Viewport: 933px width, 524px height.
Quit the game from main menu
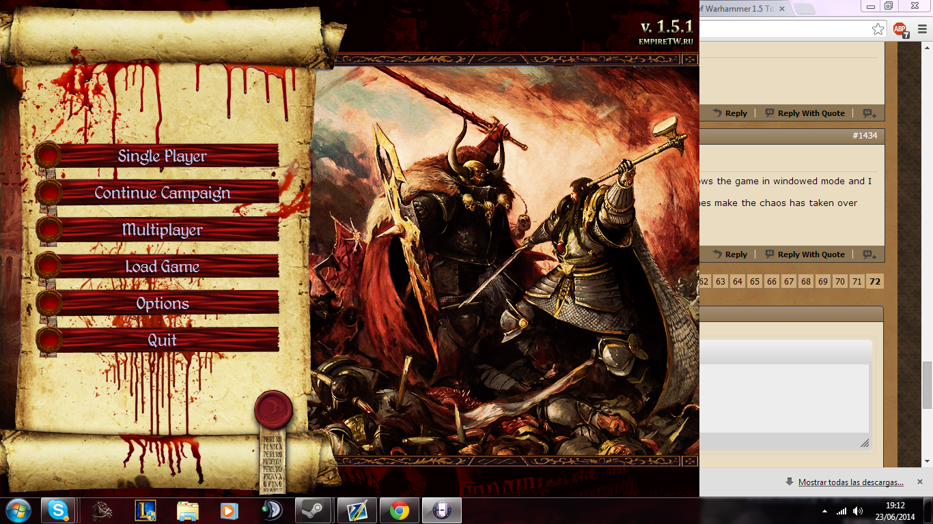(163, 340)
